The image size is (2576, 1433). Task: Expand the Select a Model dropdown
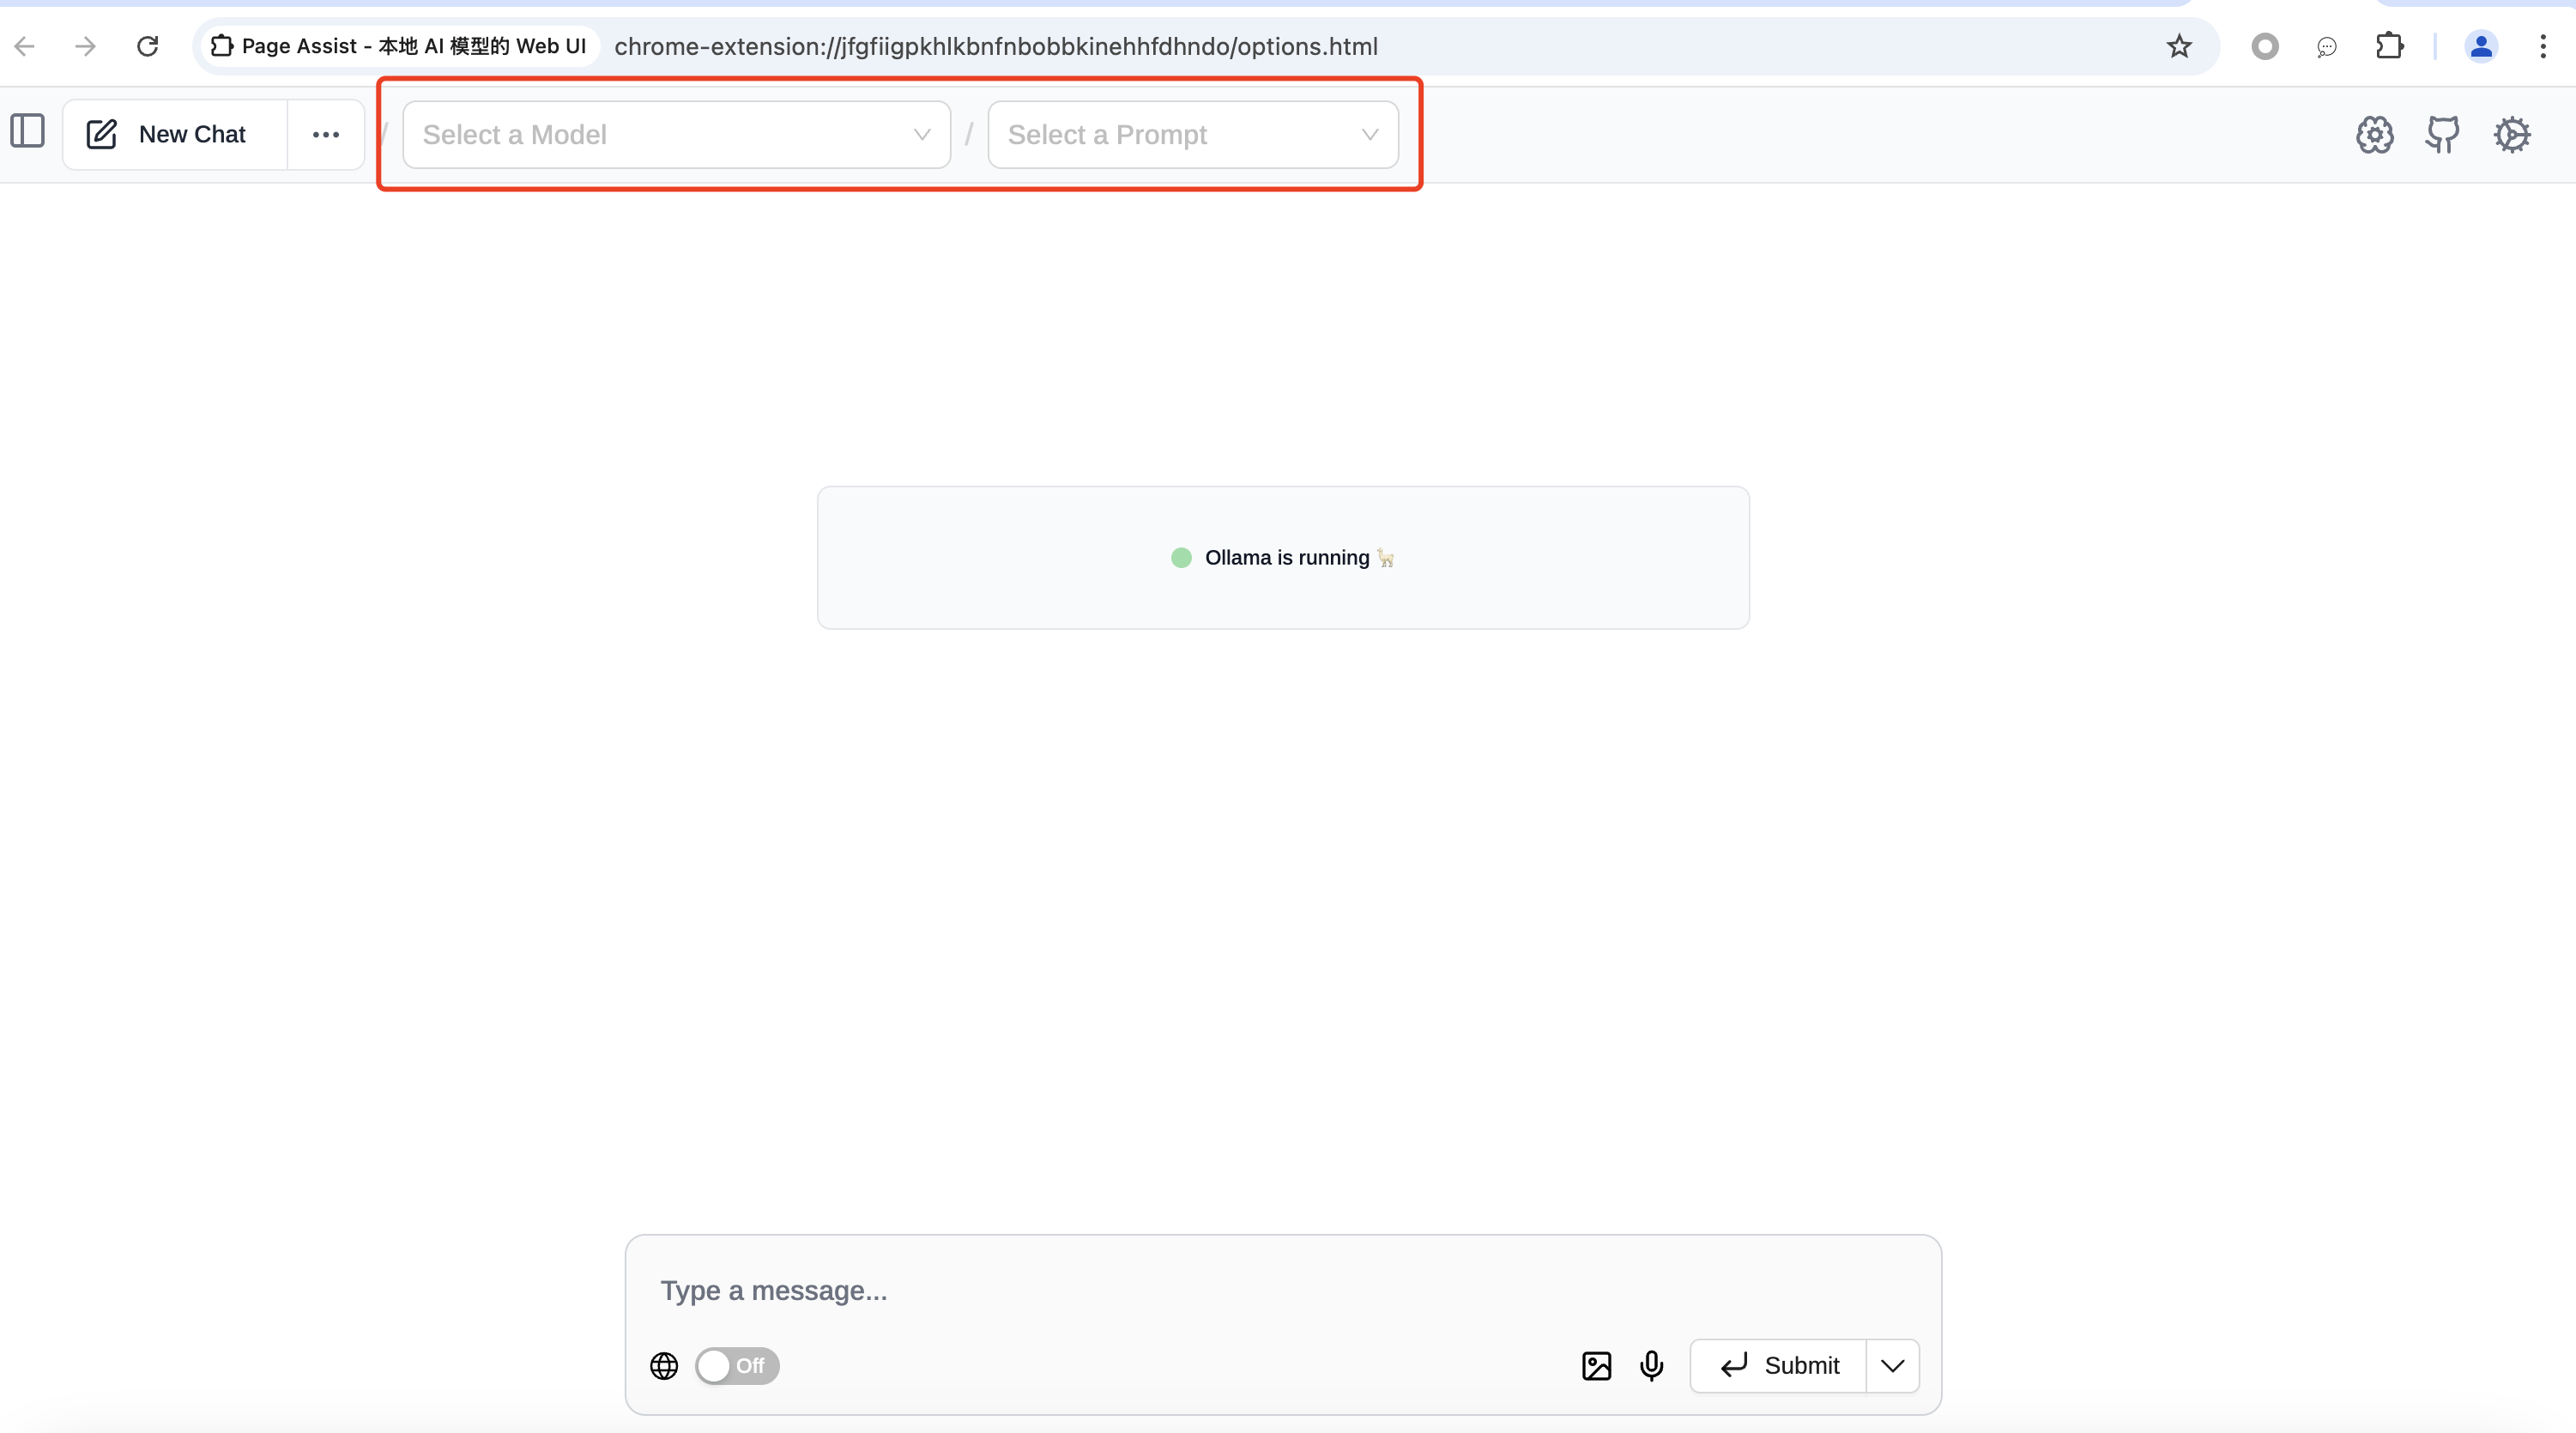676,134
